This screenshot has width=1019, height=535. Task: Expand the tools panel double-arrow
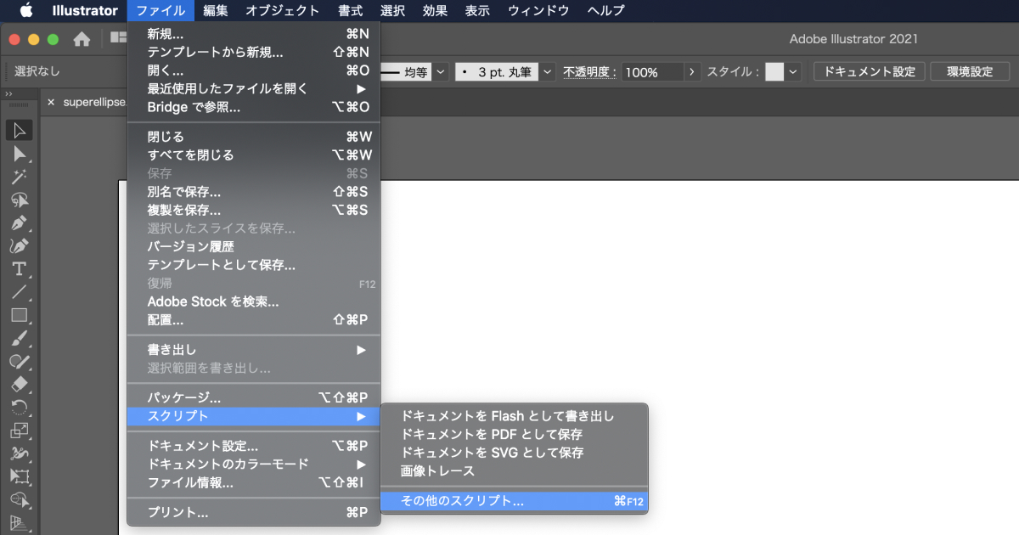click(8, 94)
